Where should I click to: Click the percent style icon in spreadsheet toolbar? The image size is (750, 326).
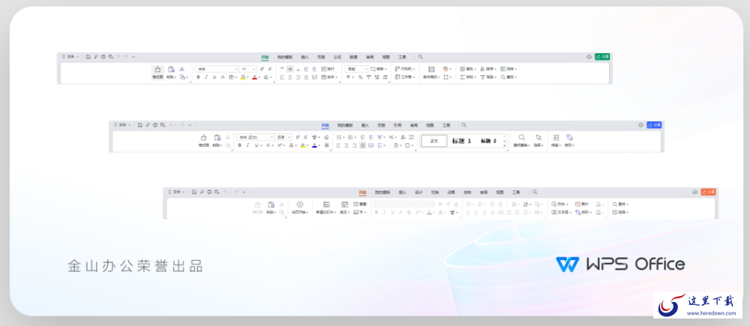click(x=360, y=77)
